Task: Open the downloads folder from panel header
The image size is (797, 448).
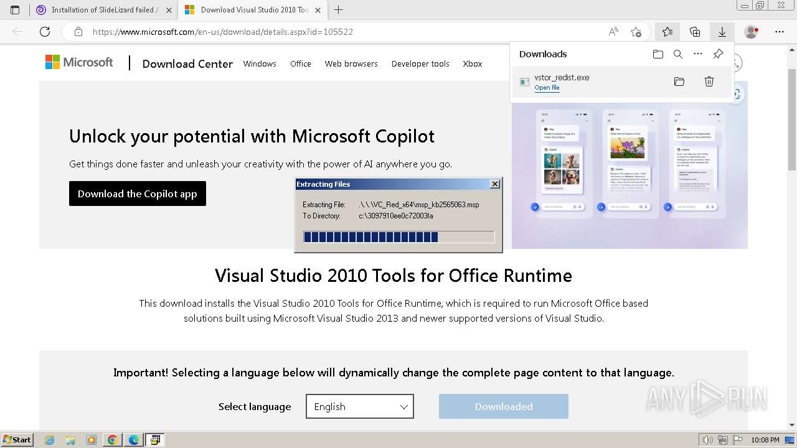Action: [x=658, y=54]
